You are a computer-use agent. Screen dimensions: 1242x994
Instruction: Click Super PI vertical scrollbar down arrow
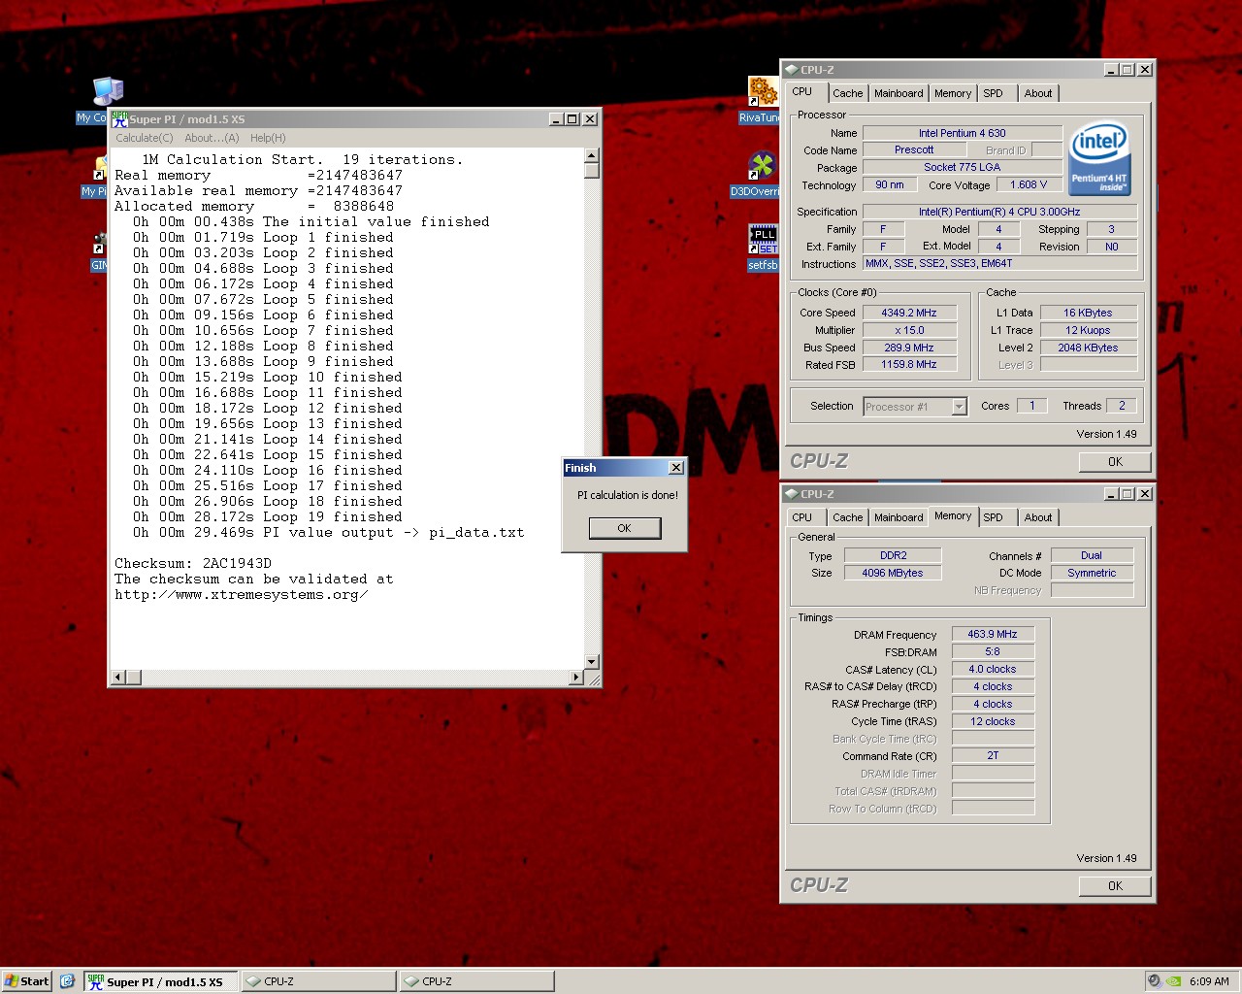592,661
